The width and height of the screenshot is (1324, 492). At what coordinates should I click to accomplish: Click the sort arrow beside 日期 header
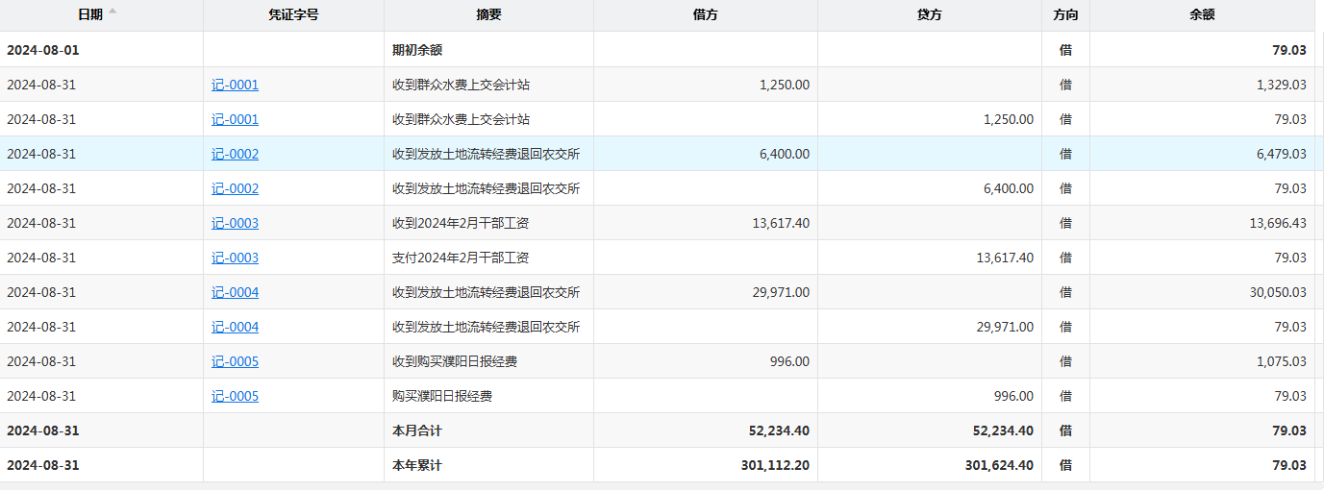(x=112, y=12)
